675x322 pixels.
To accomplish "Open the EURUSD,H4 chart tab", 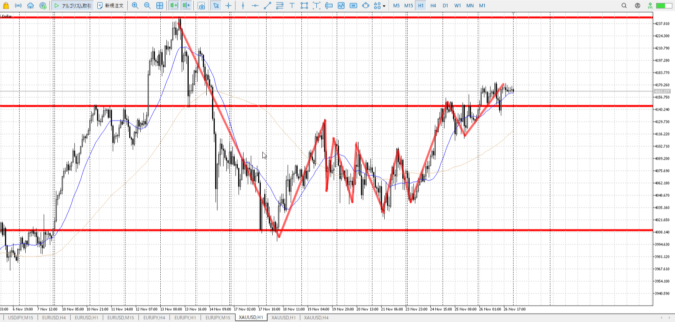I will 54,317.
